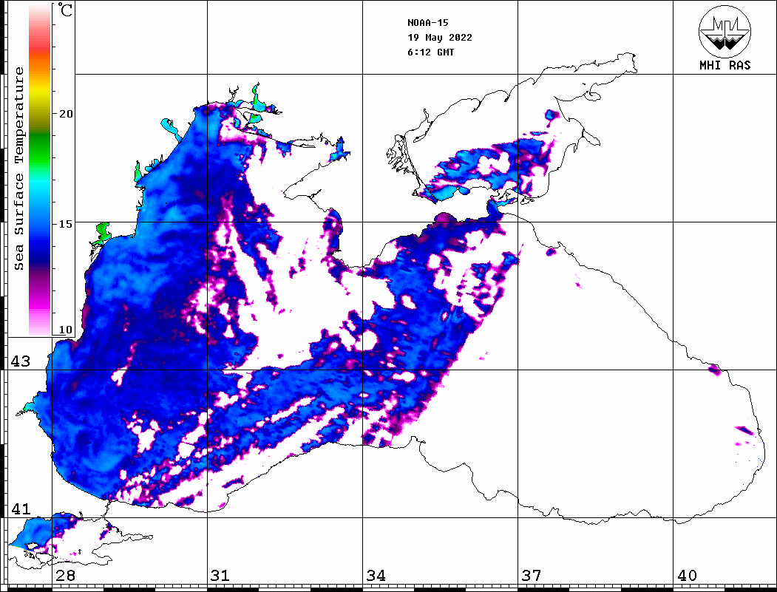This screenshot has width=777, height=592.
Task: Click the MHI RAS logo emblem
Action: (725, 32)
